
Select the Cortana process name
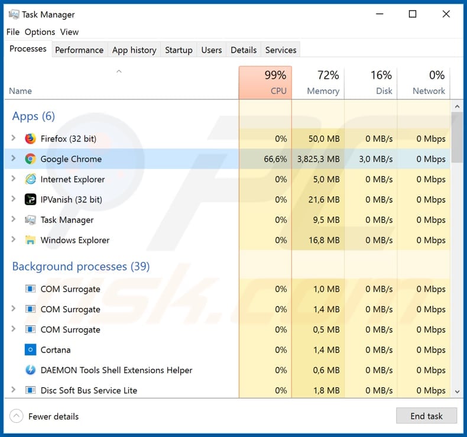tap(56, 349)
